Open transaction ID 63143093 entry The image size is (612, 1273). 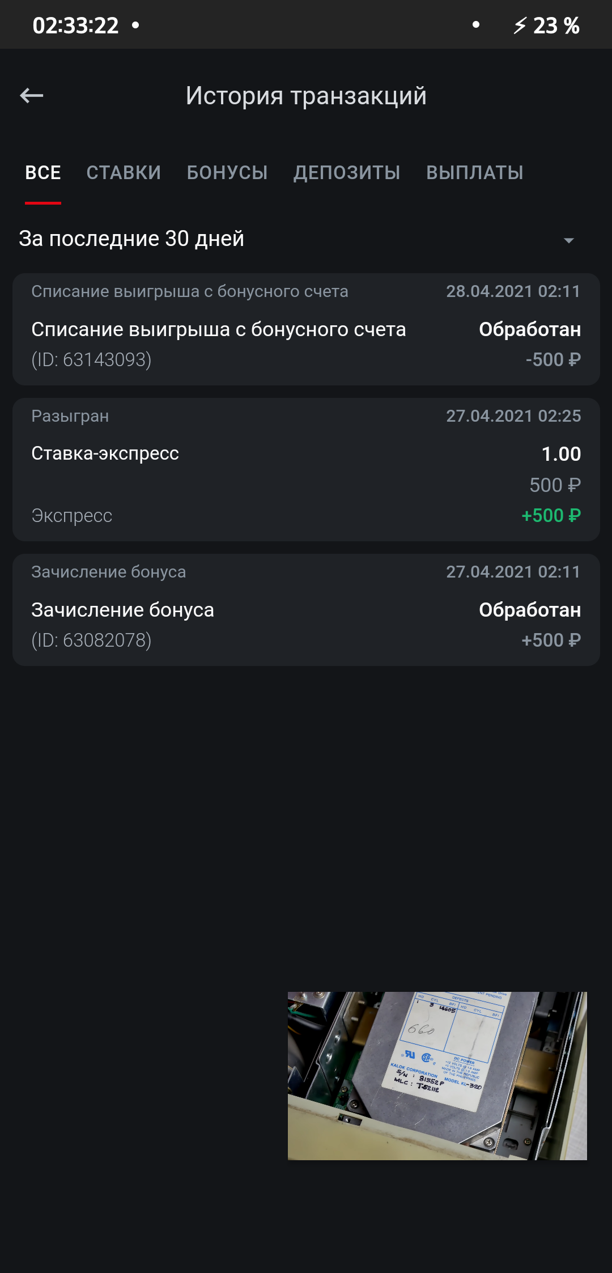coord(306,329)
